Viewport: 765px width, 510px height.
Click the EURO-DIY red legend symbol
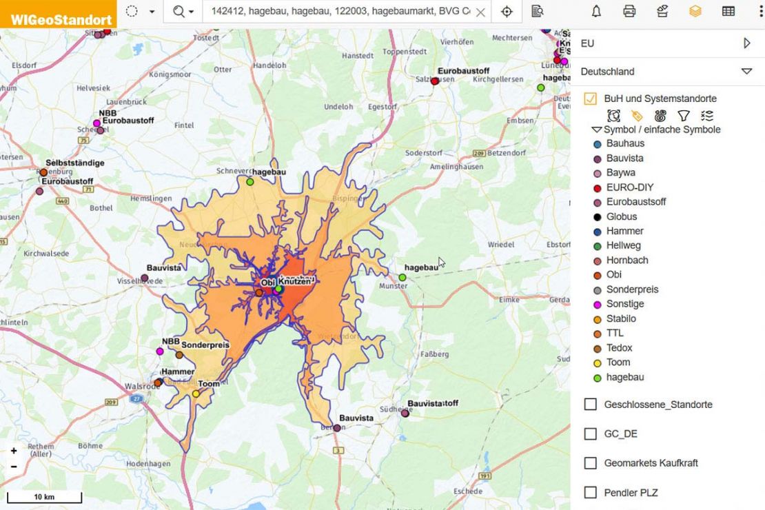[x=597, y=188]
